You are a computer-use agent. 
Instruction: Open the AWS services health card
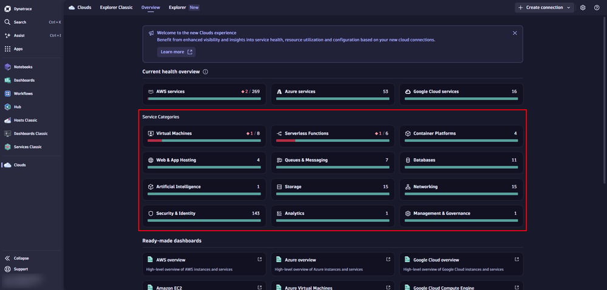click(x=205, y=95)
